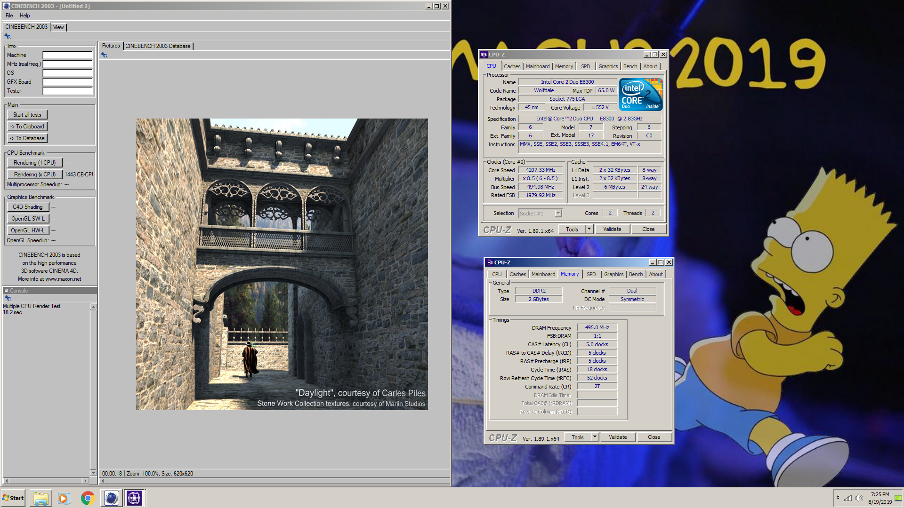Open Memory tab in upper CPU-Z window
Image resolution: width=904 pixels, height=508 pixels.
564,66
